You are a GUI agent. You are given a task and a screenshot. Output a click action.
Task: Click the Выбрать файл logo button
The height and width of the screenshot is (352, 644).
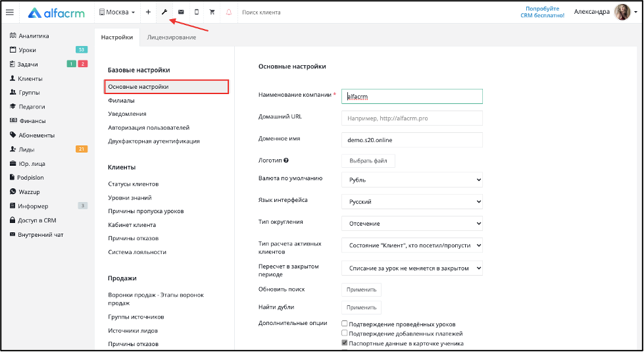point(368,161)
